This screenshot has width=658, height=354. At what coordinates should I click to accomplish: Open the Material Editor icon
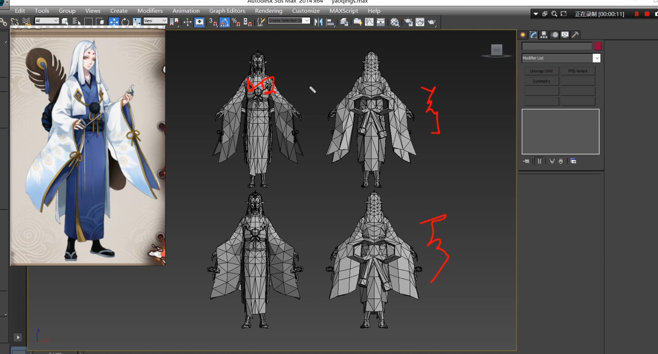click(x=395, y=22)
